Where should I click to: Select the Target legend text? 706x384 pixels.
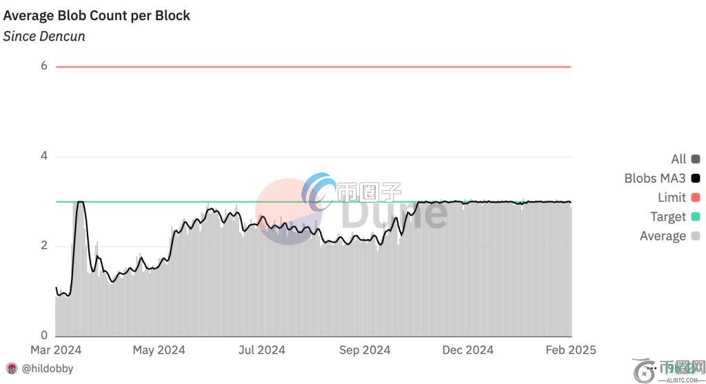point(668,217)
